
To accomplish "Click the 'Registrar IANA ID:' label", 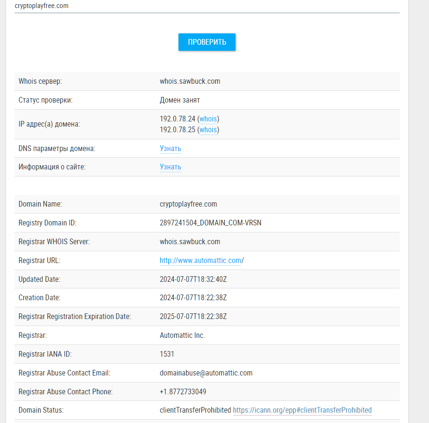I will 45,354.
